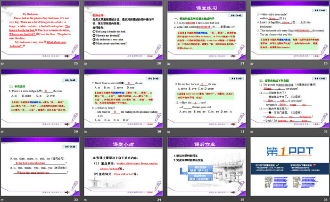Click slide number label '31'
This screenshot has width=330, height=202.
pos(242,132)
